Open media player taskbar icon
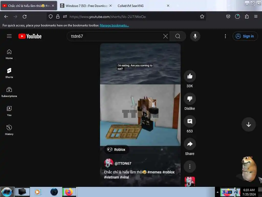This screenshot has height=197, width=262. point(37,192)
